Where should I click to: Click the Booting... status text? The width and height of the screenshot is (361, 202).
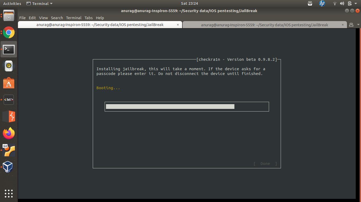coord(108,88)
